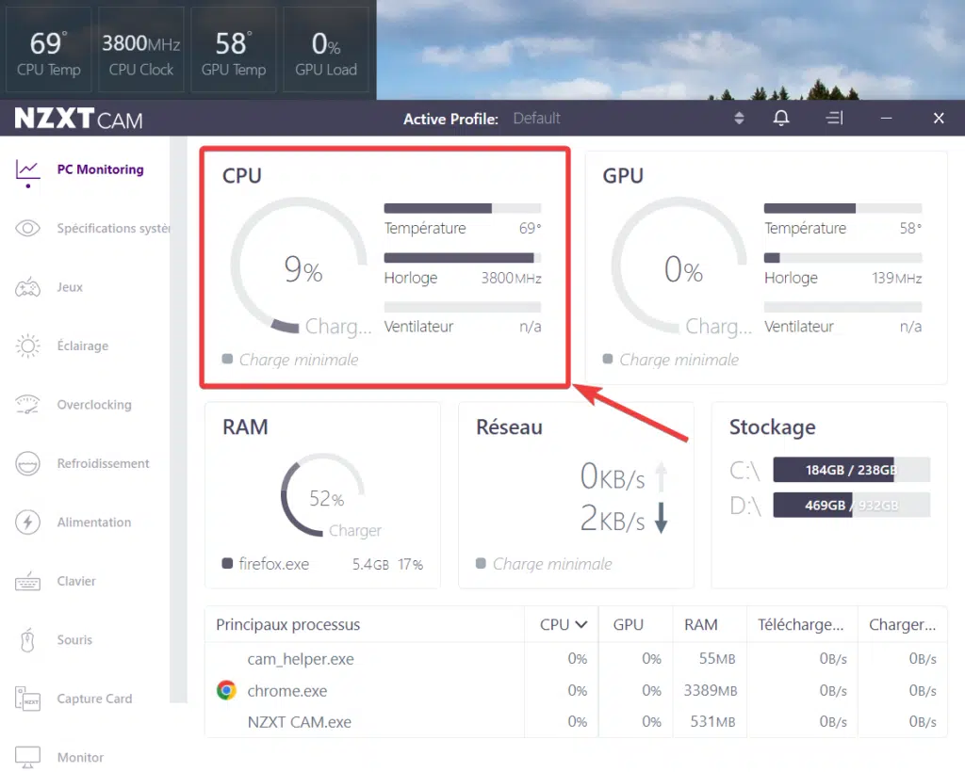The width and height of the screenshot is (965, 772).
Task: Select Souris in the sidebar
Action: point(74,640)
